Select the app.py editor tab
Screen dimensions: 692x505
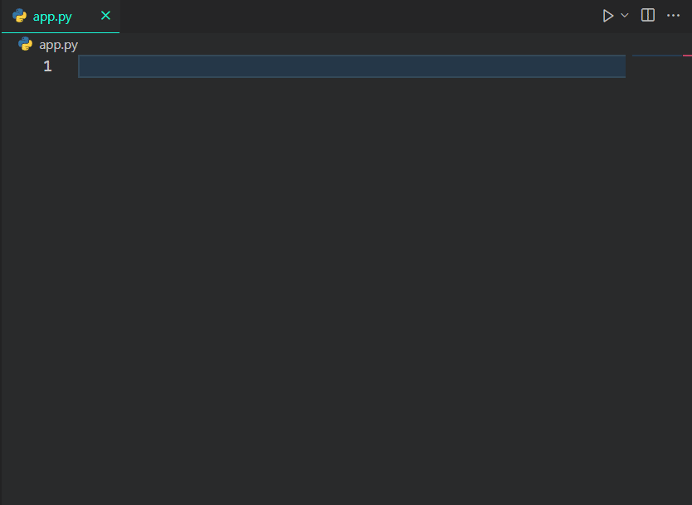pyautogui.click(x=61, y=17)
